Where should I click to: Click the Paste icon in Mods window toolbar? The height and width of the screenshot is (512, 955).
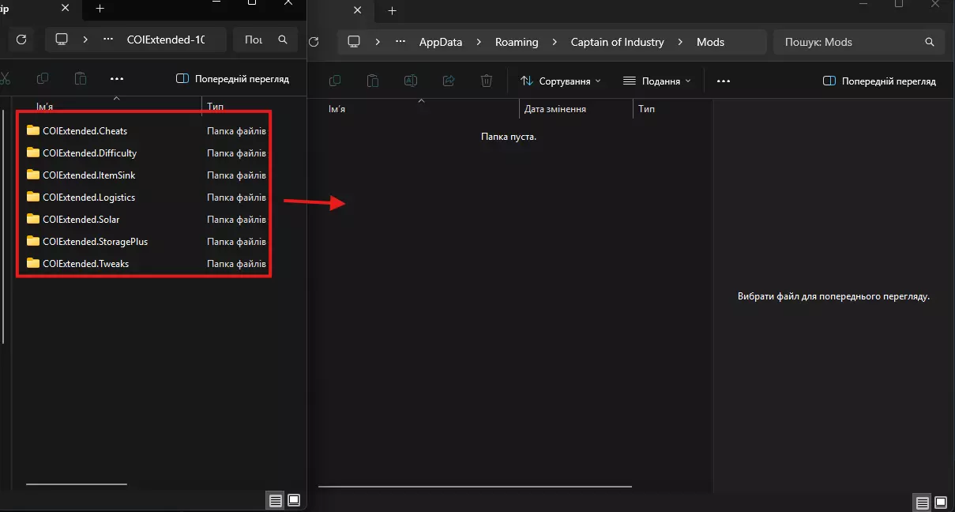click(373, 81)
